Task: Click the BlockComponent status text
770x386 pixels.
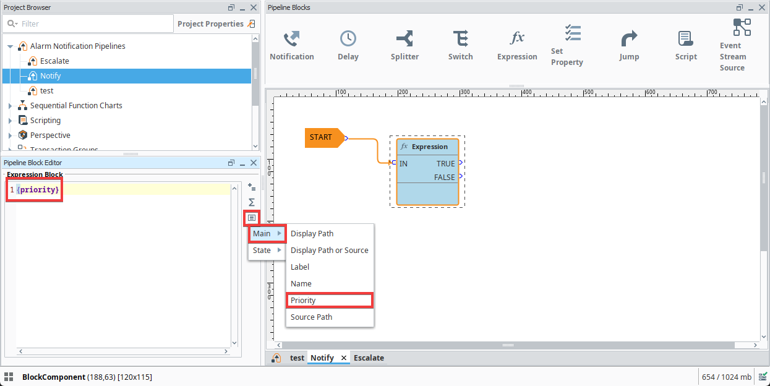Action: [x=87, y=377]
